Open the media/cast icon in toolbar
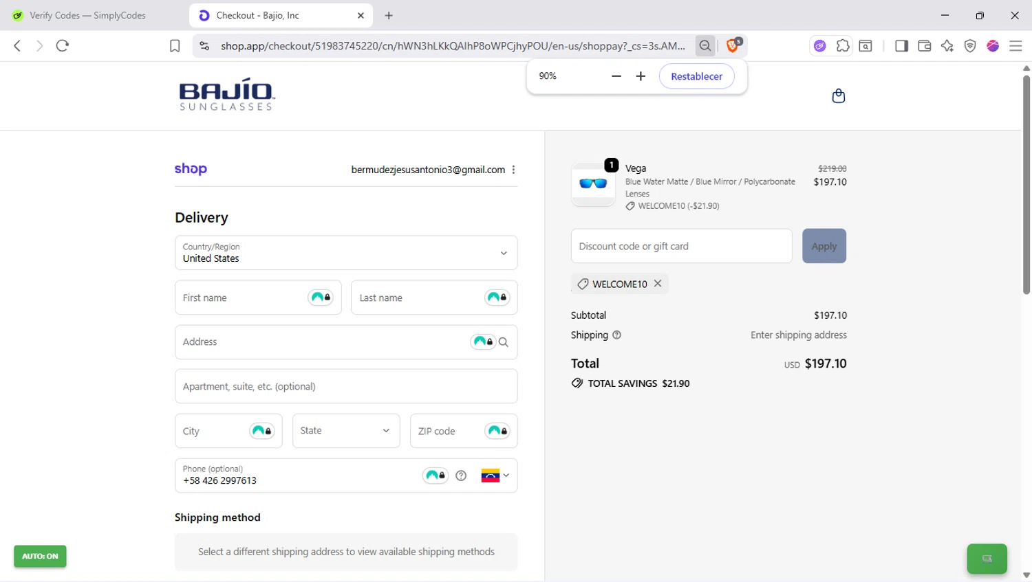Image resolution: width=1032 pixels, height=582 pixels. point(866,46)
